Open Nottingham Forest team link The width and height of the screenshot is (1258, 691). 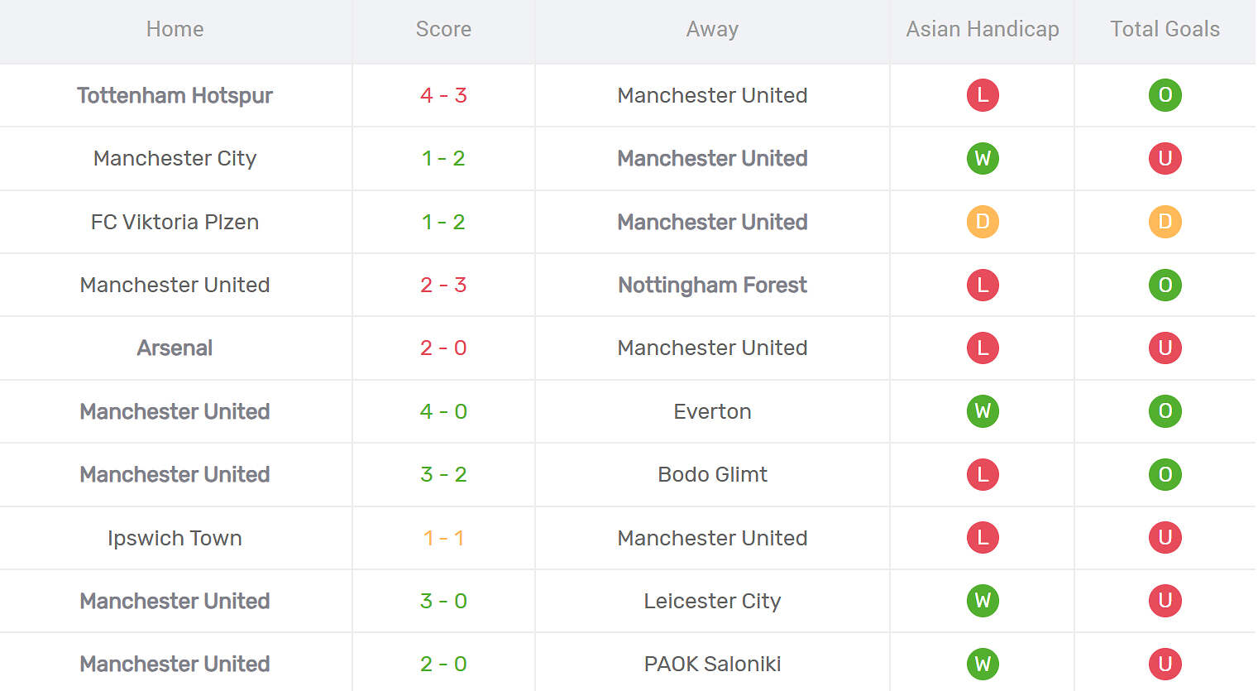[x=712, y=285]
